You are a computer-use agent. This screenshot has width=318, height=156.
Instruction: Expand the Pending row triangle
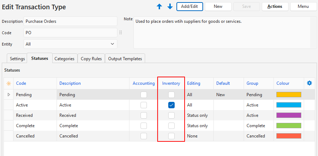(x=9, y=95)
